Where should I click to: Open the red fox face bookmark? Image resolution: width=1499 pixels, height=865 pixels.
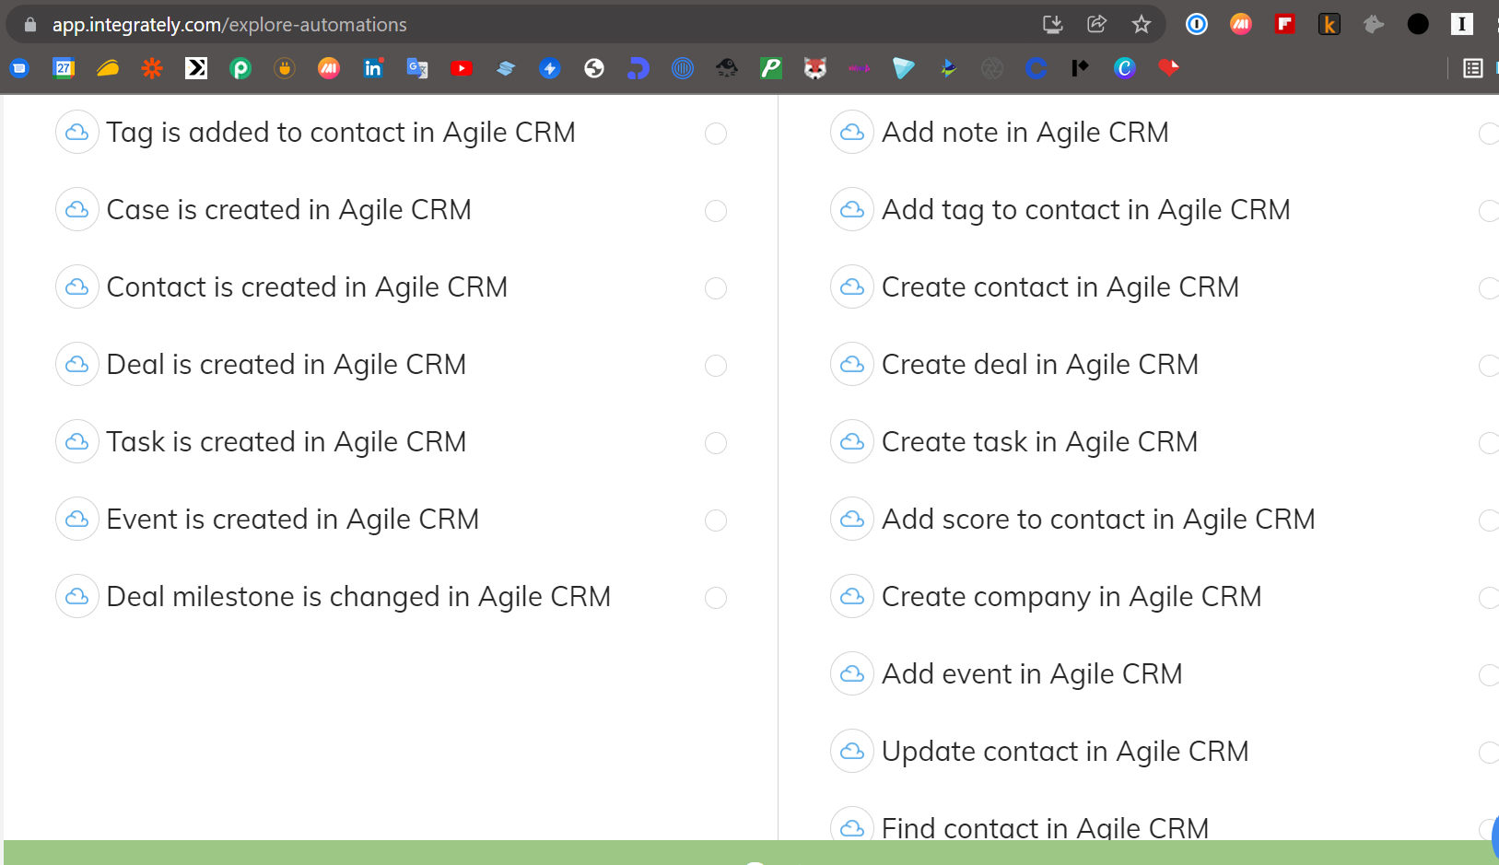click(x=815, y=68)
